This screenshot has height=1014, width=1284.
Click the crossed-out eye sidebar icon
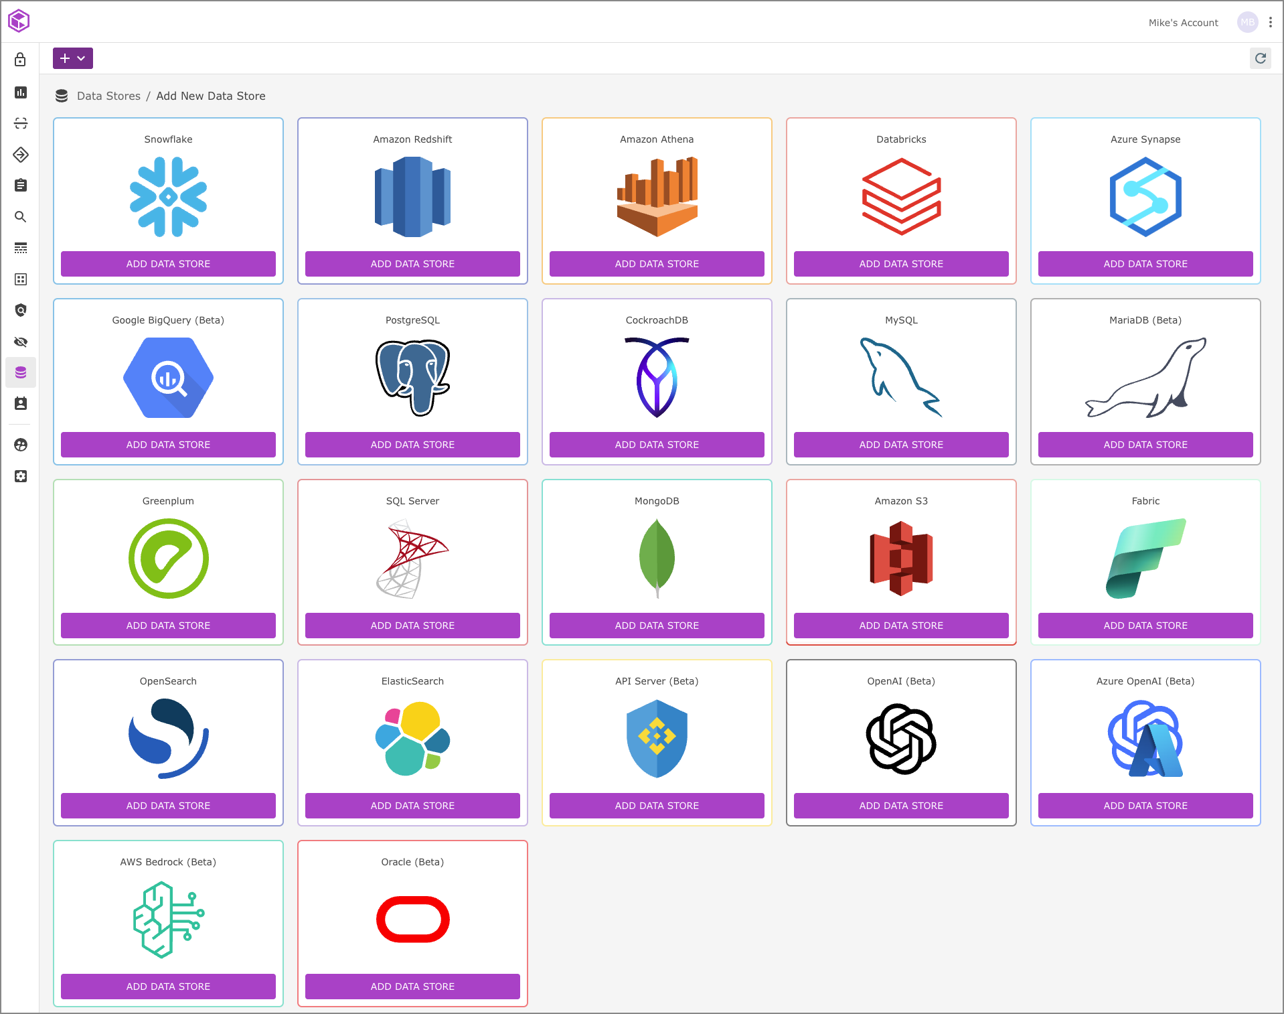21,342
